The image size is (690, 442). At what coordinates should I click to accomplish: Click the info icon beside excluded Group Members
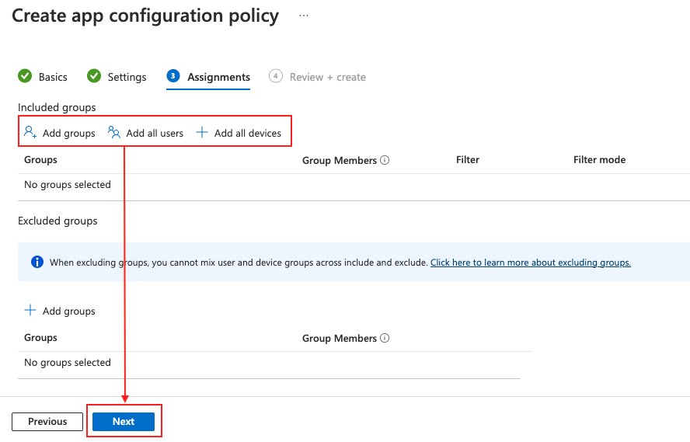[385, 338]
